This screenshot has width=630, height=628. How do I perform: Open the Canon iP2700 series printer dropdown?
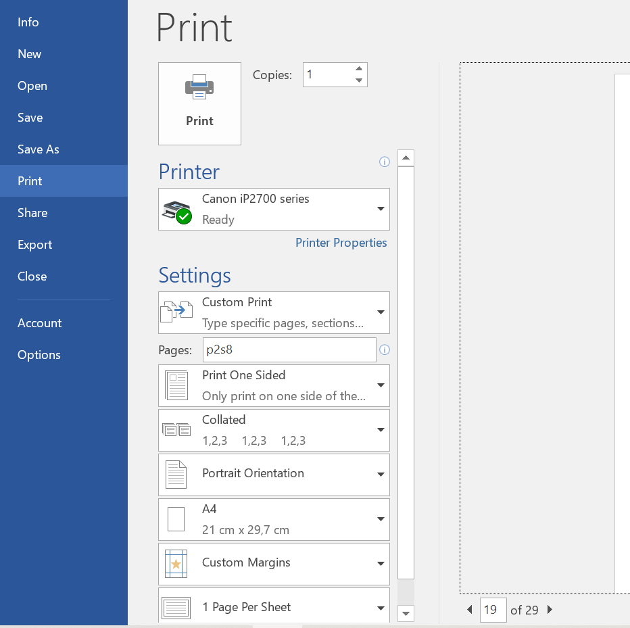coord(274,209)
